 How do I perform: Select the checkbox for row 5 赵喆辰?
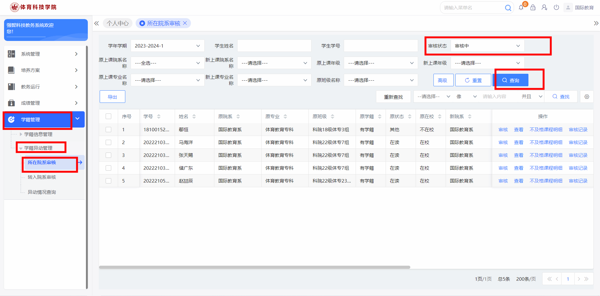pos(108,181)
